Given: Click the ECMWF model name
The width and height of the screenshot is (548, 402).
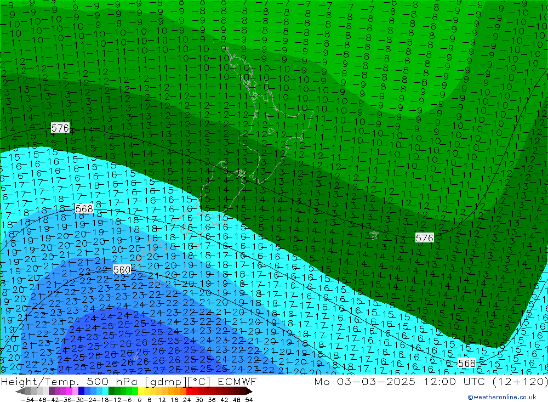Looking at the screenshot, I should pyautogui.click(x=237, y=382).
